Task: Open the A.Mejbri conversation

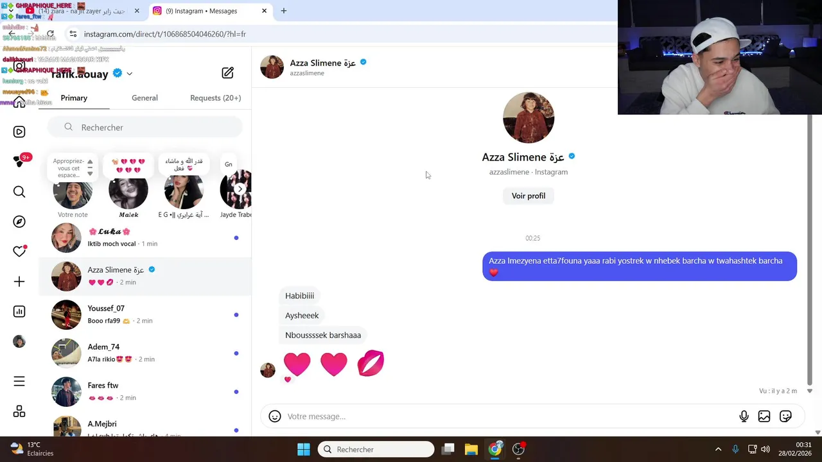Action: pos(144,425)
